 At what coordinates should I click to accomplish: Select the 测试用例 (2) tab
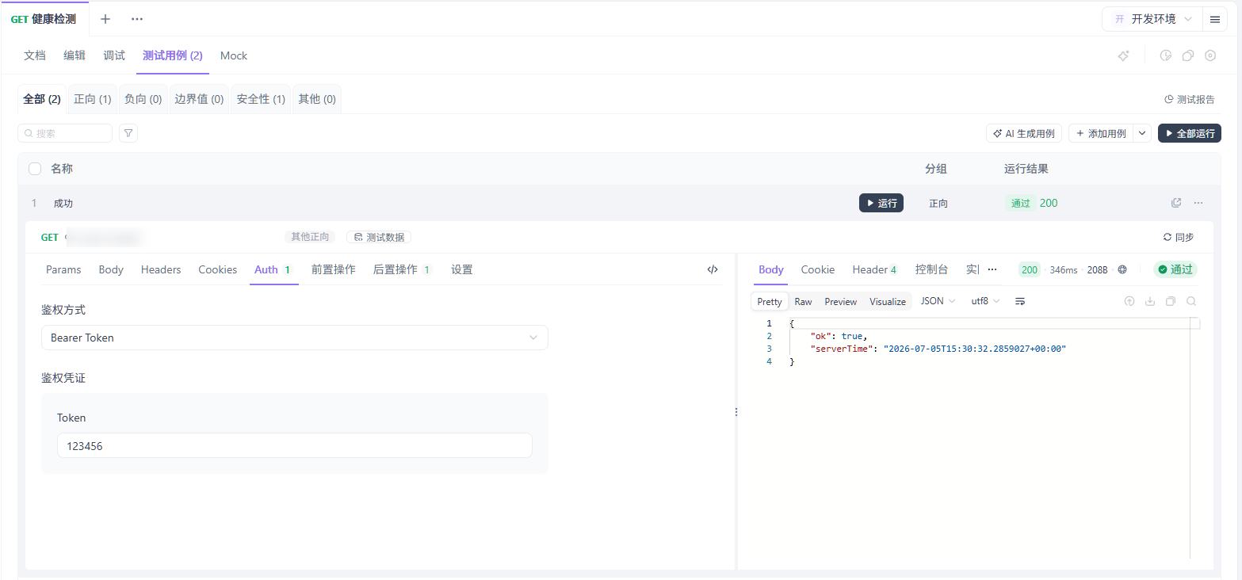click(x=173, y=55)
